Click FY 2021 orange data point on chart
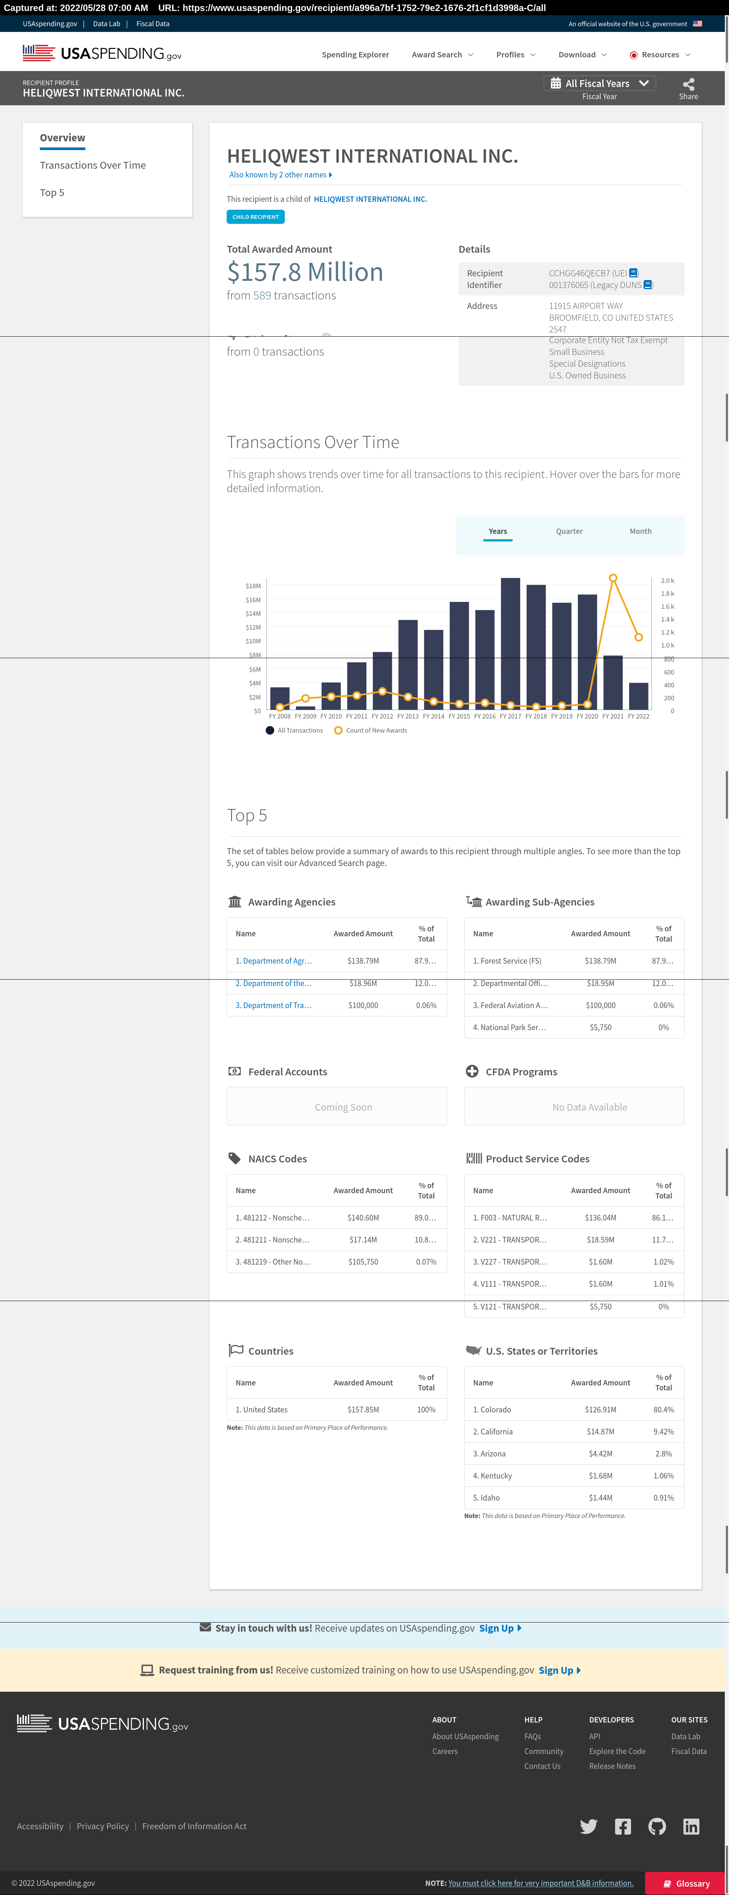This screenshot has width=729, height=1895. tap(613, 578)
